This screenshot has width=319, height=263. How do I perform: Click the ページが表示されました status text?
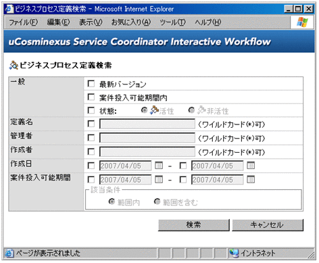coord(48,254)
